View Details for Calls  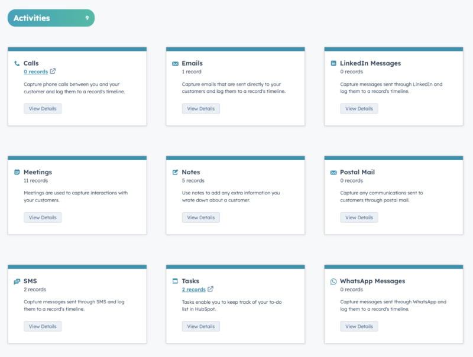[x=43, y=109]
